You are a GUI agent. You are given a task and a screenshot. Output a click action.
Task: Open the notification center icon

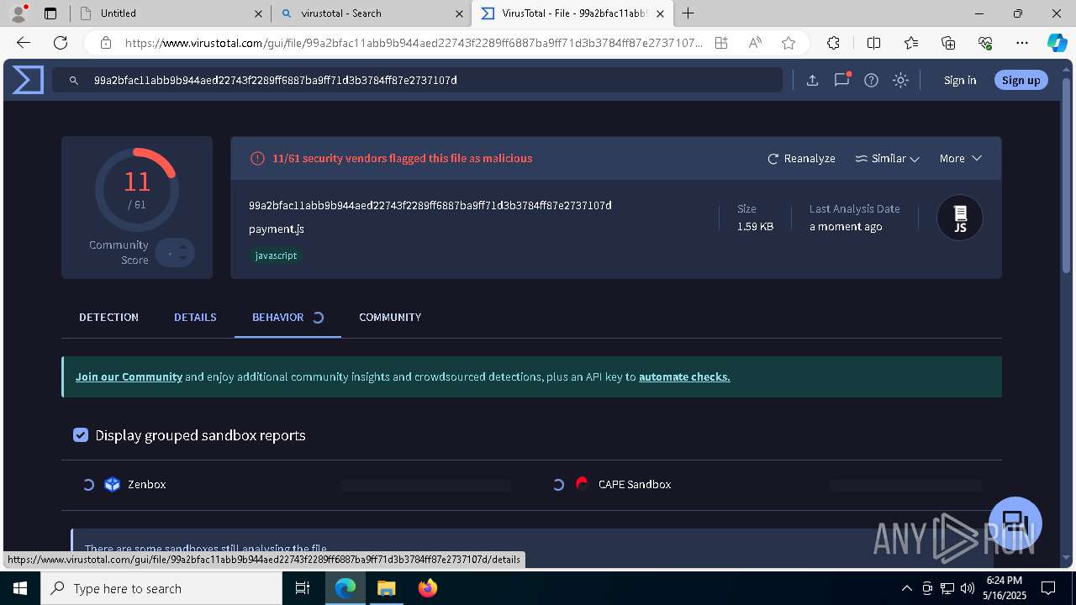click(x=1048, y=588)
